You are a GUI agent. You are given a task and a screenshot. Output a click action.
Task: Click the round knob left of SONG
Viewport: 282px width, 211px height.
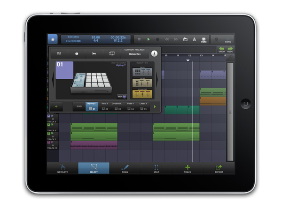216,39
